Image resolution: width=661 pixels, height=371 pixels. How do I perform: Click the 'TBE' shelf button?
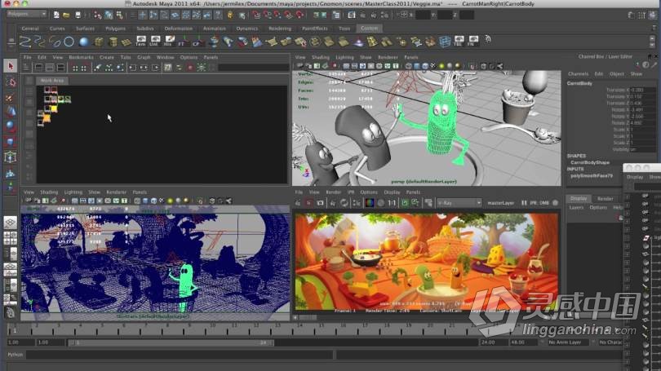(459, 41)
